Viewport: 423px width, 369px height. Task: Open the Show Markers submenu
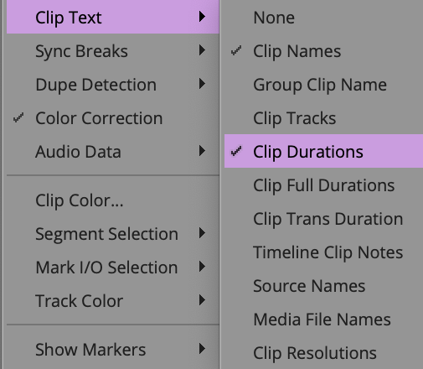point(113,349)
